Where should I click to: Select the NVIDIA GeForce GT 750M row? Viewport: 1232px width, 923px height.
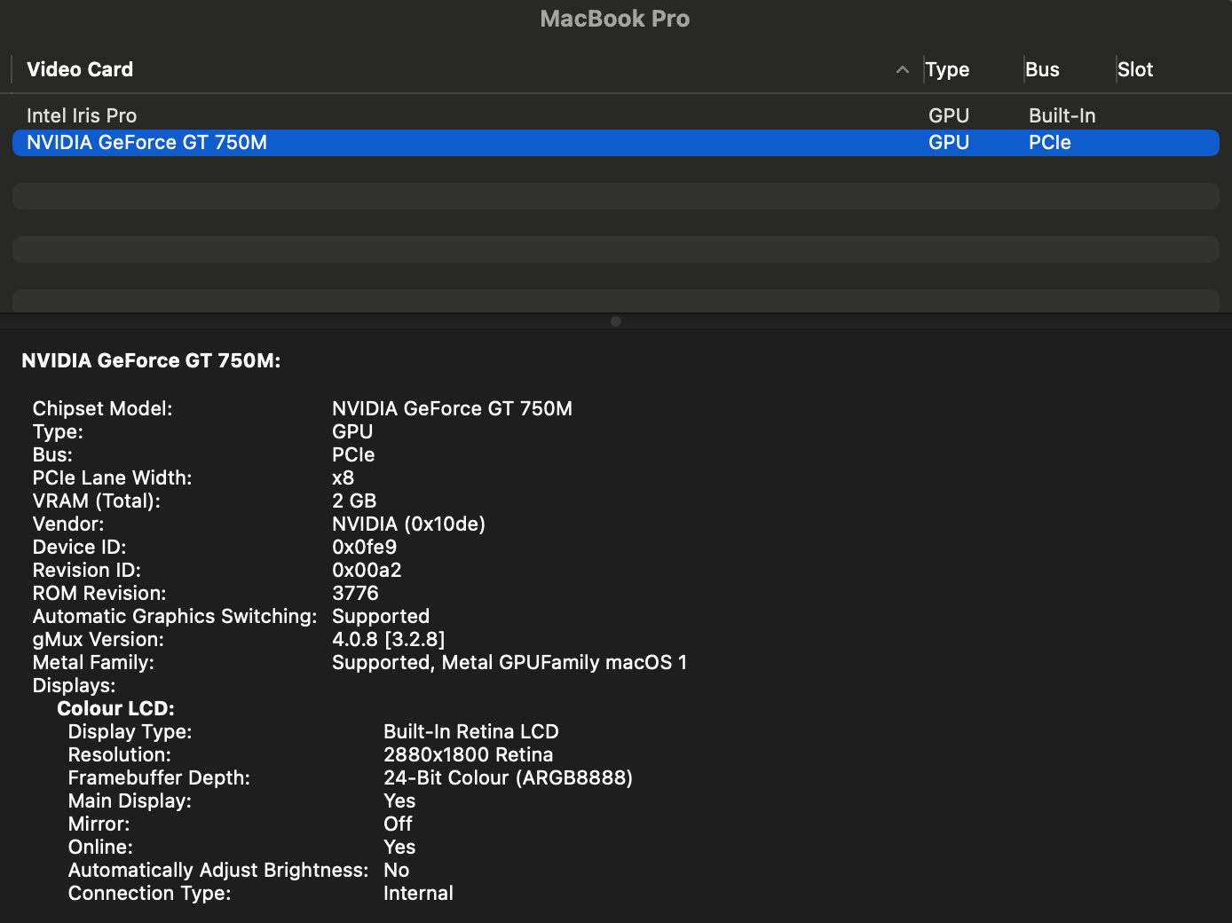[146, 143]
